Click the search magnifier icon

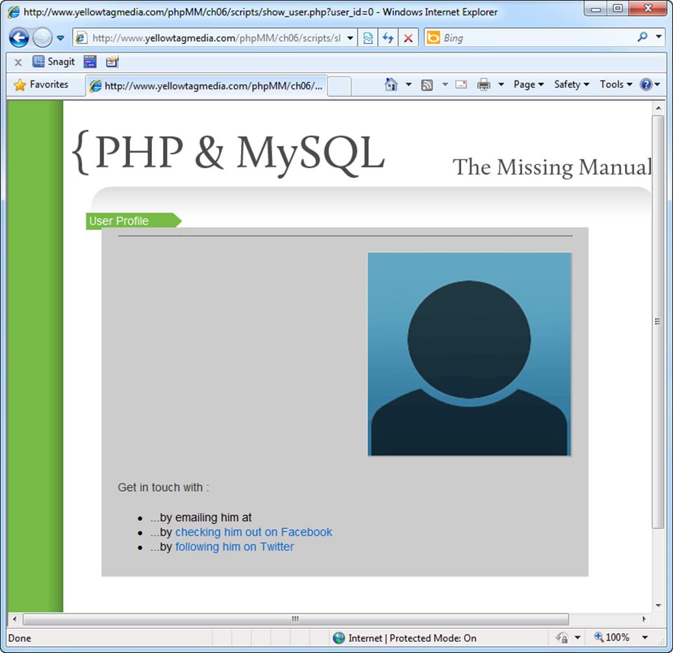(642, 37)
